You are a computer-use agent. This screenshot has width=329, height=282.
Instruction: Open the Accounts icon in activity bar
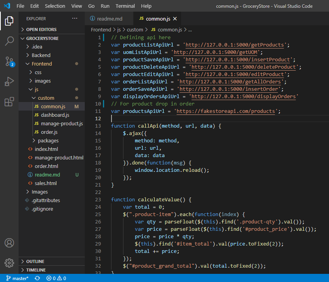pos(9,243)
